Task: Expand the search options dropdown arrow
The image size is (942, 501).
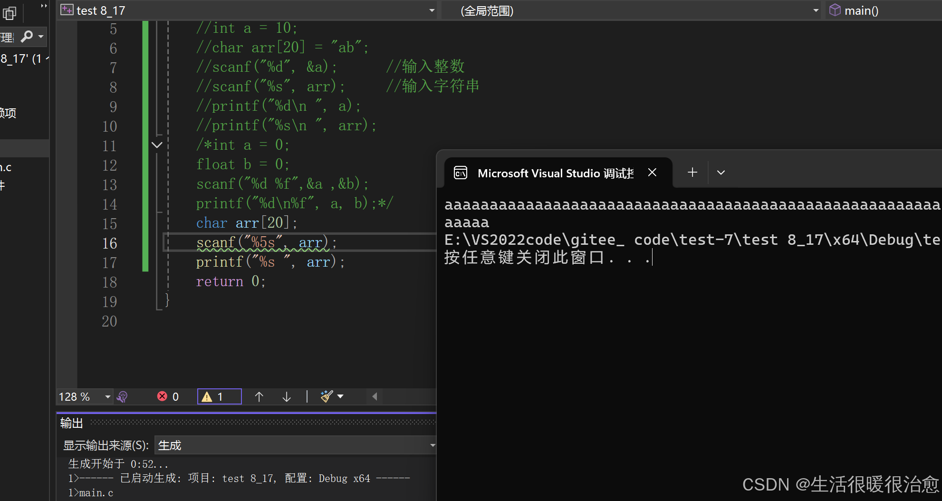Action: (41, 36)
